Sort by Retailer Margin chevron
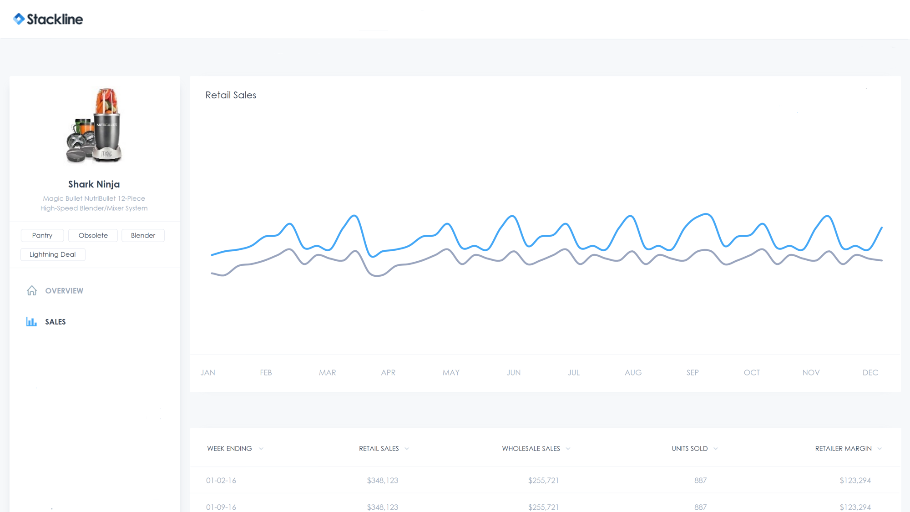The height and width of the screenshot is (512, 910). coord(880,449)
